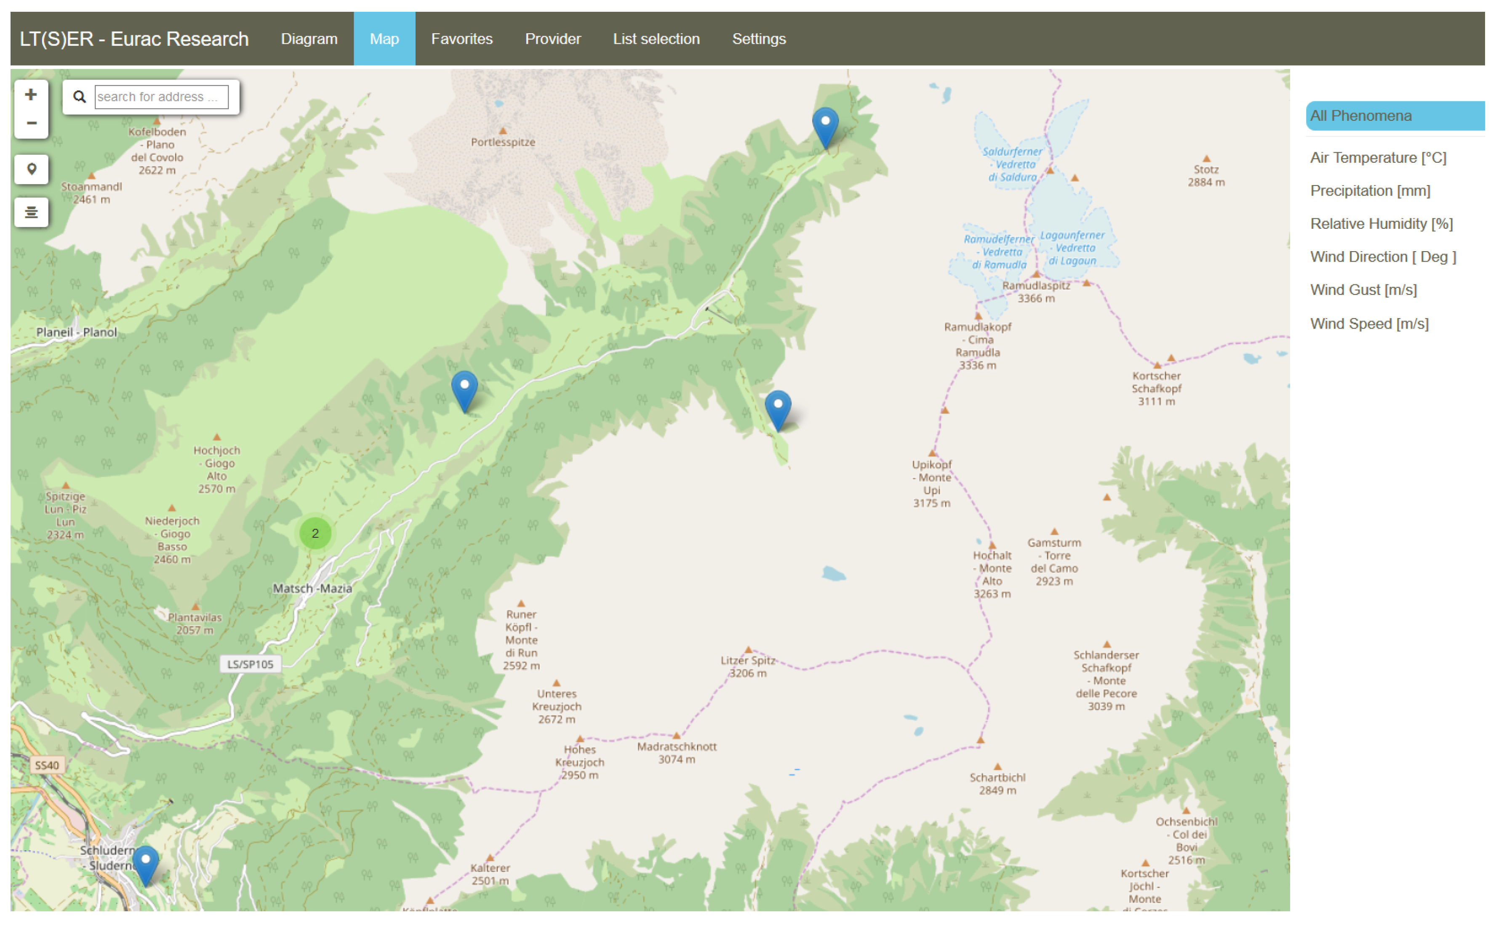Go to List selection
1496x926 pixels.
656,39
